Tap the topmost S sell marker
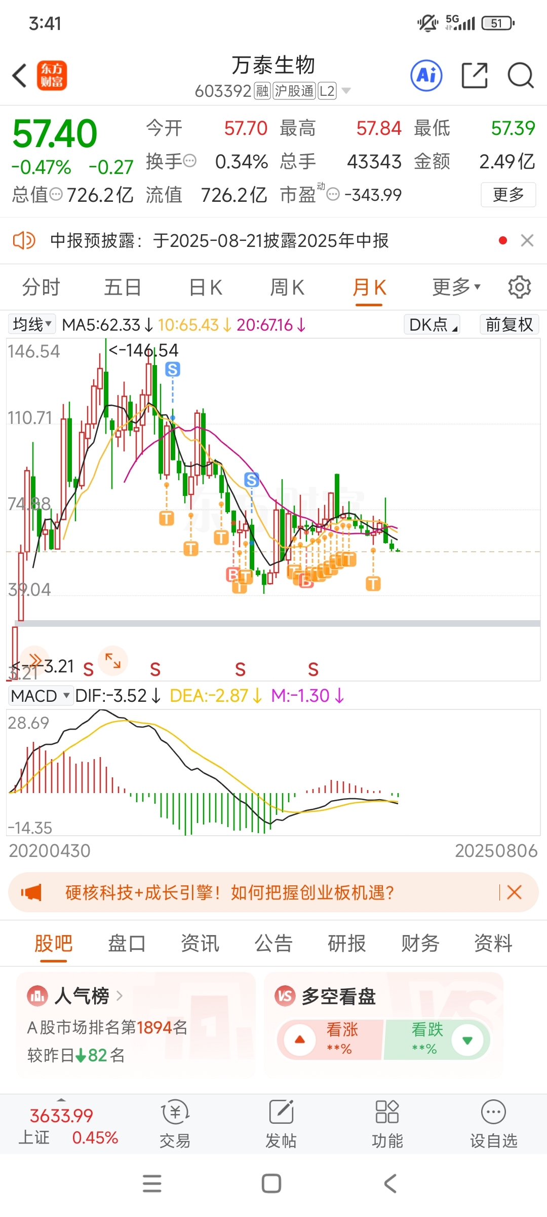Viewport: 547px width, 1217px height. point(173,369)
